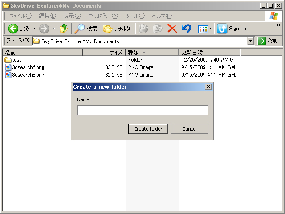Click the Create folder button
285x214 pixels.
pos(148,129)
